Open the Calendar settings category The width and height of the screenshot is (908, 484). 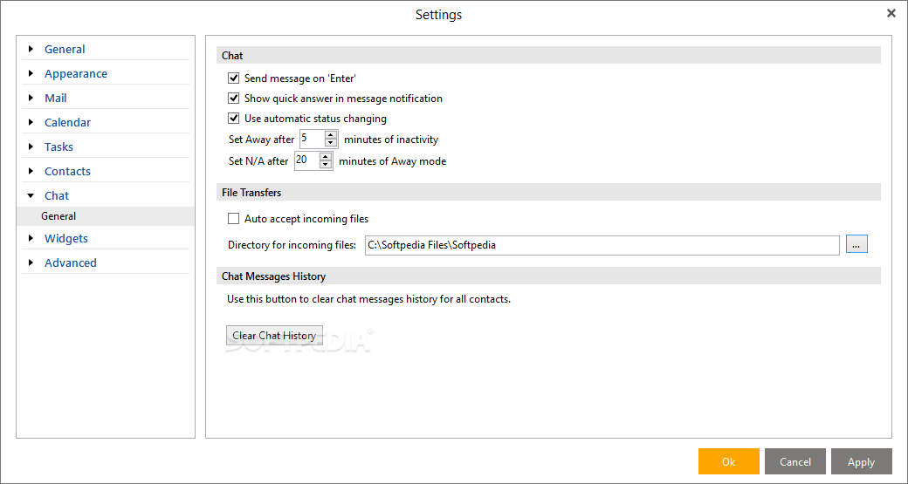tap(68, 122)
